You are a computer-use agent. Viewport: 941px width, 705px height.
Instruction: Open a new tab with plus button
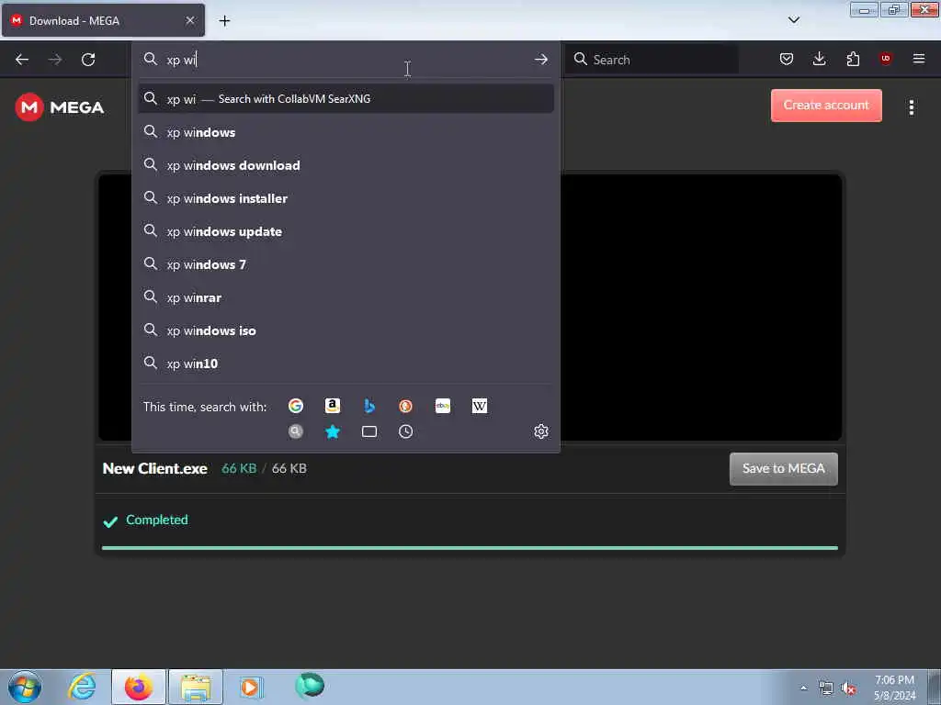[224, 21]
